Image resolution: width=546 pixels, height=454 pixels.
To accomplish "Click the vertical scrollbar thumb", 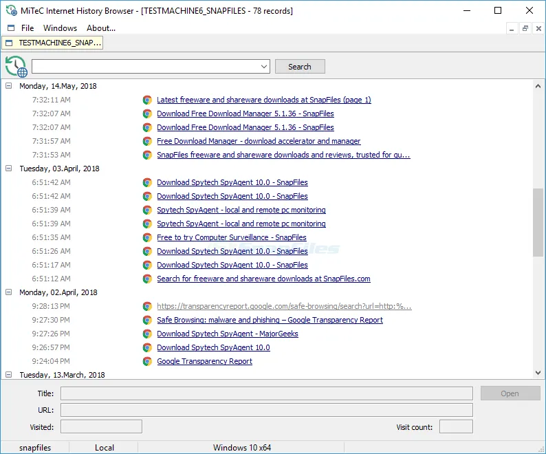I will coord(538,222).
